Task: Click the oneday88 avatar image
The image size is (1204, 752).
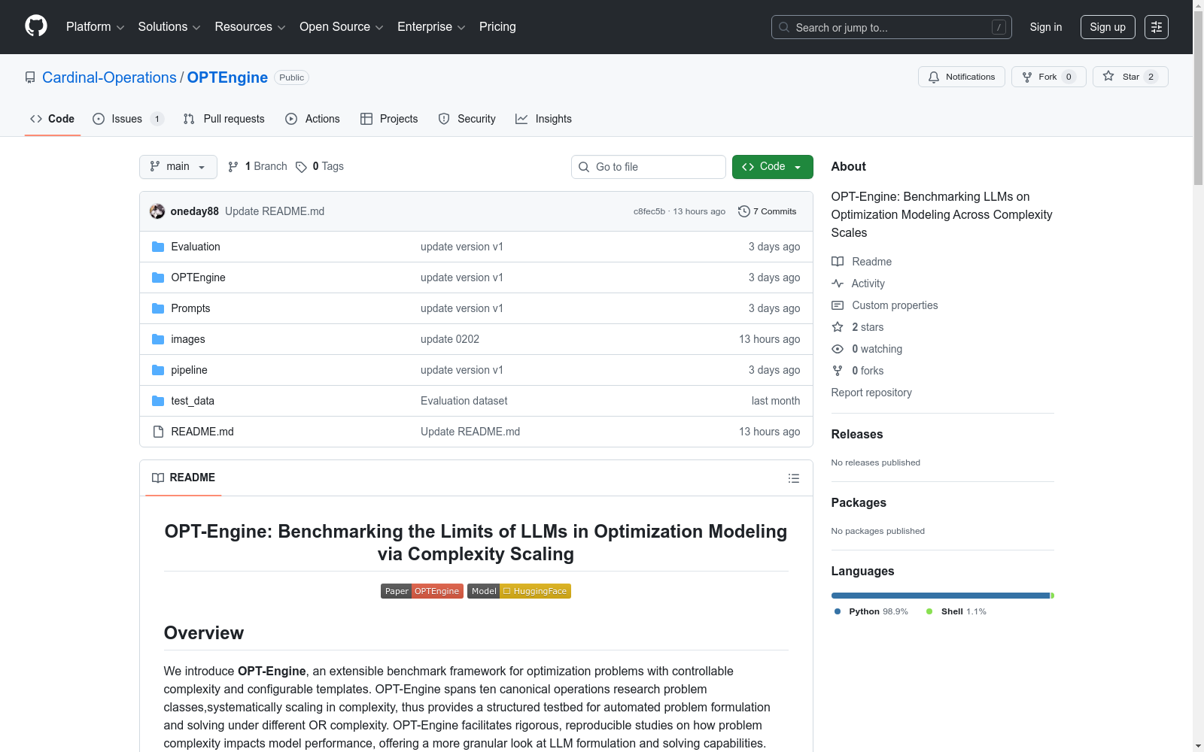Action: pyautogui.click(x=157, y=211)
